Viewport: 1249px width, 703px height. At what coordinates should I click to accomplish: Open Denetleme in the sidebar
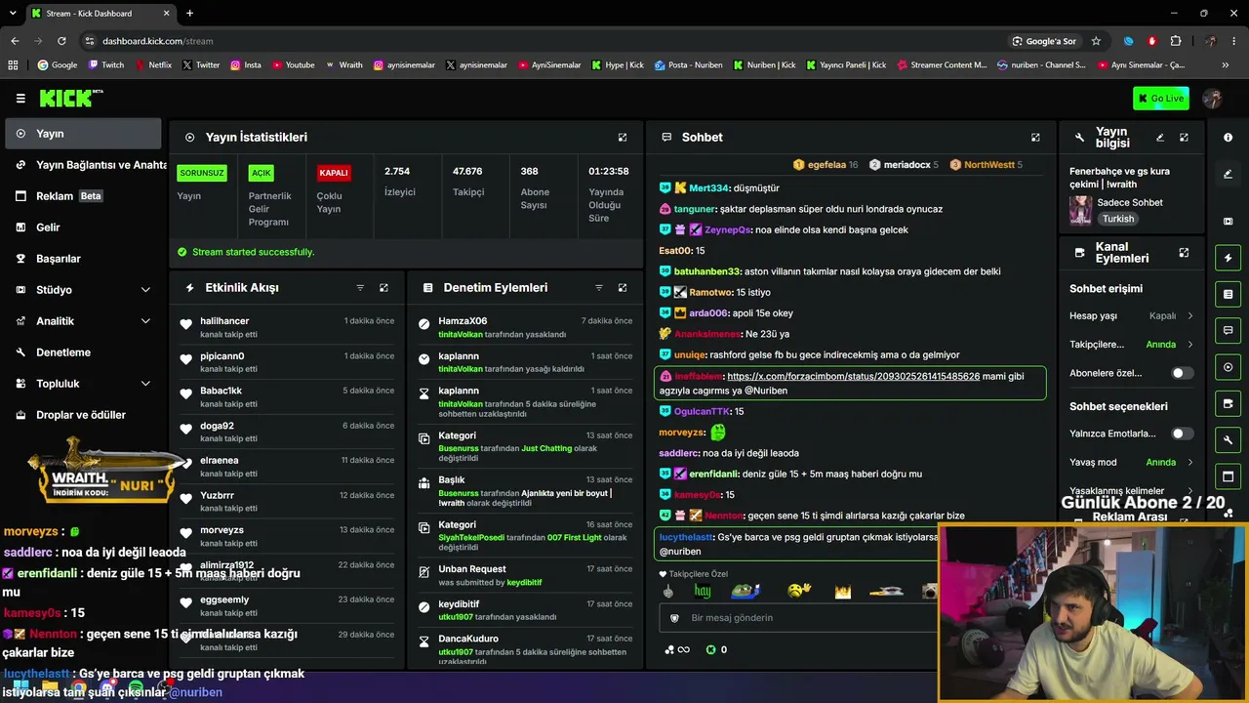click(83, 352)
